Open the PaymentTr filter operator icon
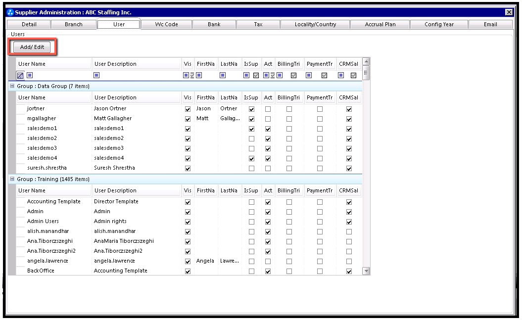Screen dimensions: 522x320 tap(309, 75)
